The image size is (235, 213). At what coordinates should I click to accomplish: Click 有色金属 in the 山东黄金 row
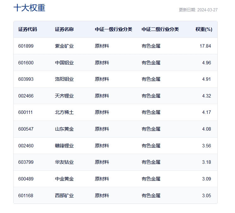(x=151, y=129)
